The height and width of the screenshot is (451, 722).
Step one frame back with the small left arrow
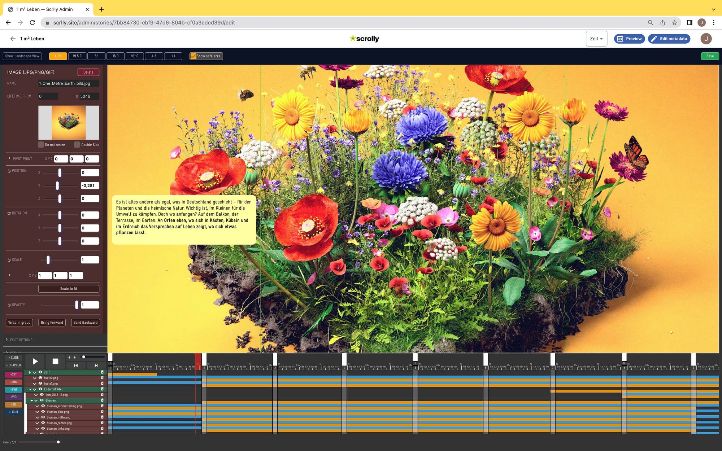tap(69, 358)
